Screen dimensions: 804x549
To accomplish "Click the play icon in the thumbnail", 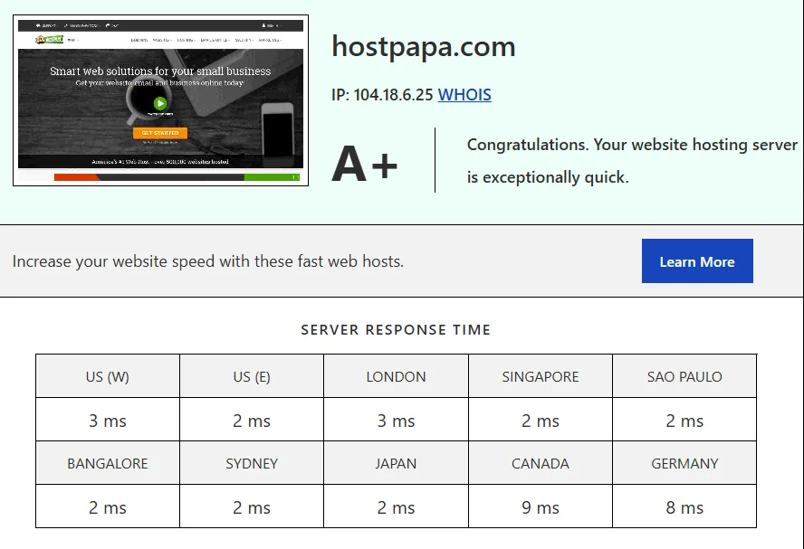I will click(x=160, y=103).
